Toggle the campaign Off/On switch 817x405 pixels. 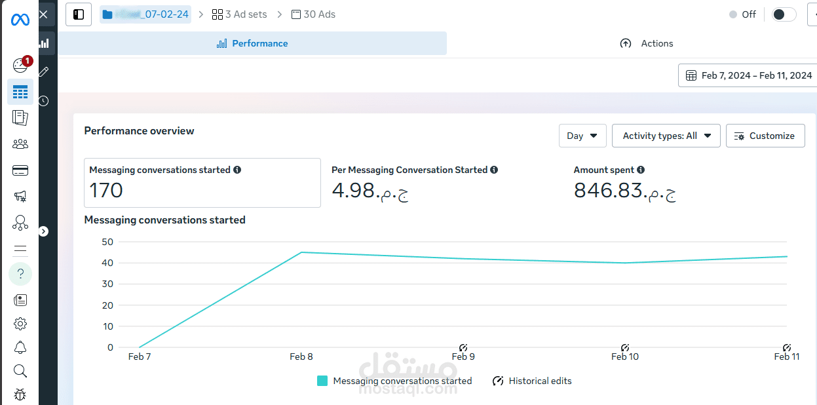[784, 14]
